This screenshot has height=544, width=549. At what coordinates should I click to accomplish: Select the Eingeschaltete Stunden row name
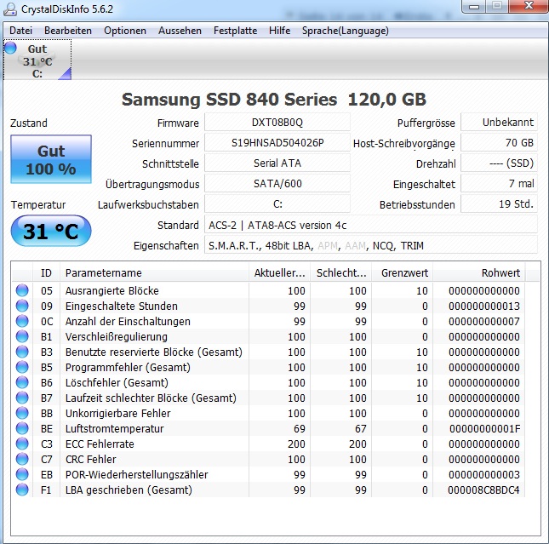coord(122,306)
